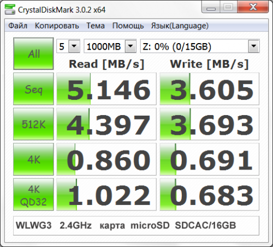The image size is (273, 247).
Task: Click the comment field with WLWG3 text
Action: [x=136, y=226]
